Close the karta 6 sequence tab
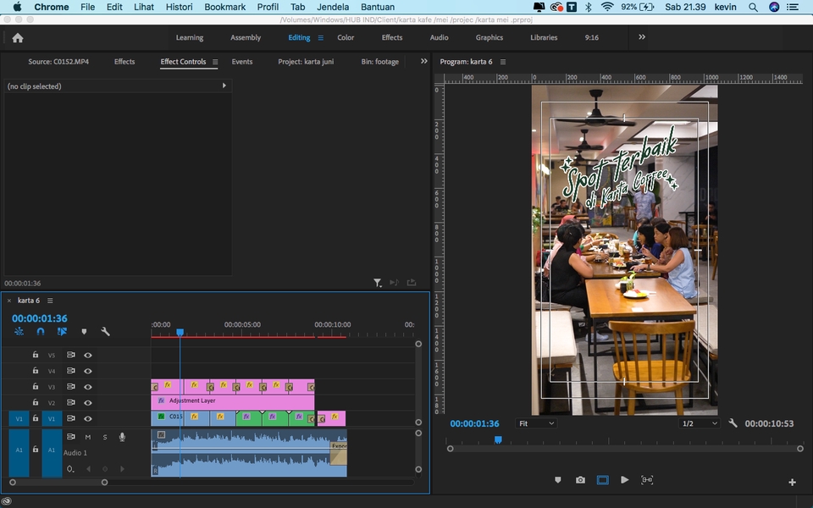The width and height of the screenshot is (813, 508). click(x=8, y=301)
